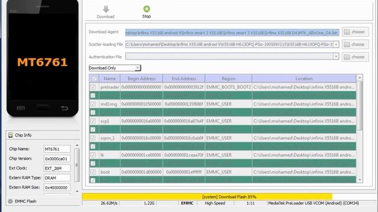Select the scp1 partition name
The height and width of the screenshot is (212, 378).
click(105, 121)
